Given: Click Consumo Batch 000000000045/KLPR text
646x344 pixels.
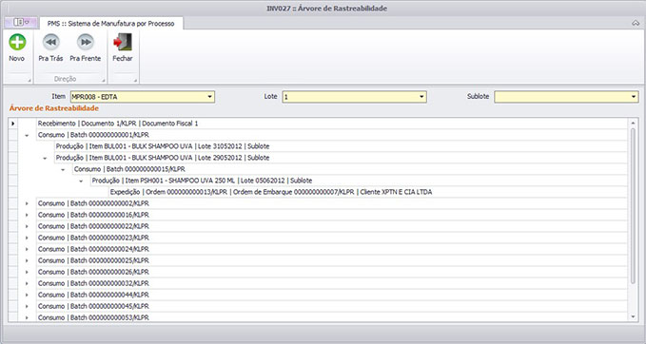Looking at the screenshot, I should (x=93, y=307).
